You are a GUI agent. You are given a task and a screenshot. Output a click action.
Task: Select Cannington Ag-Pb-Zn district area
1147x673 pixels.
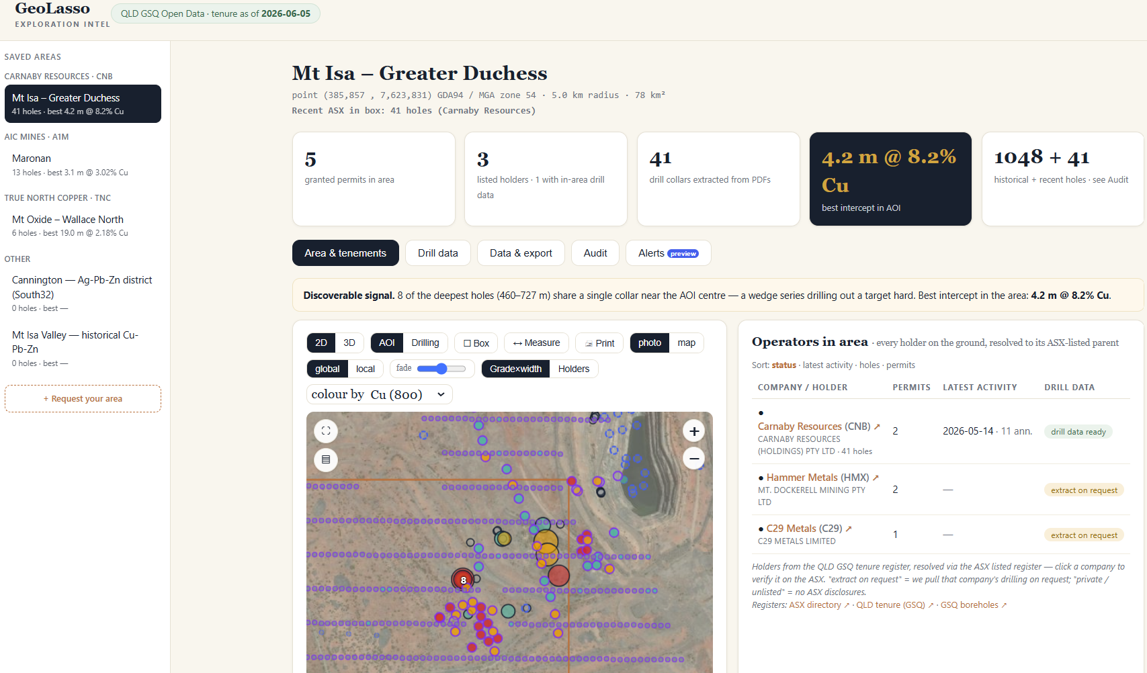click(83, 294)
